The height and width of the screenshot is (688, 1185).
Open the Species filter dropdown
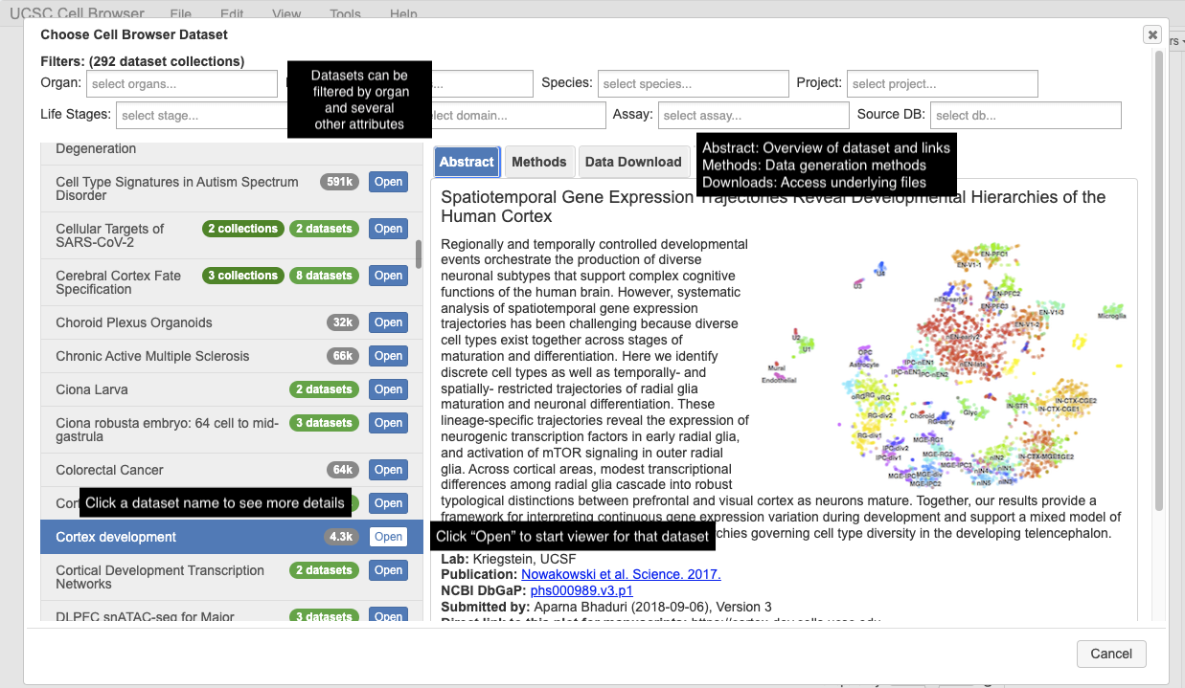pos(694,84)
